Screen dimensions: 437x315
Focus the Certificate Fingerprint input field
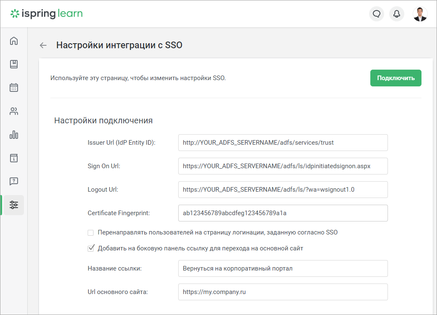click(283, 213)
